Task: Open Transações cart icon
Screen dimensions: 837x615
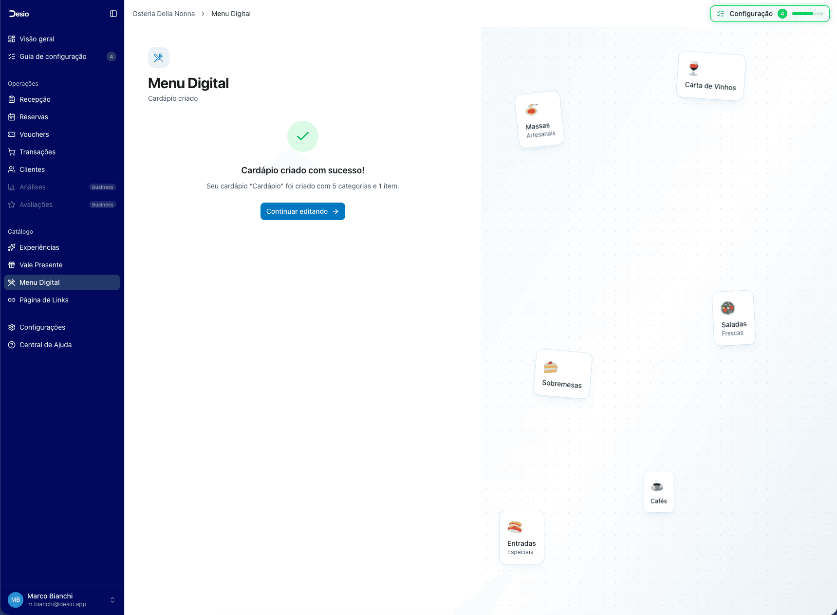Action: click(12, 152)
